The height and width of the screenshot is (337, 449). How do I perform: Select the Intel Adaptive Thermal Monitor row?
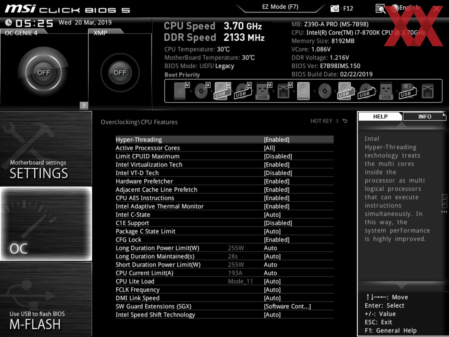point(224,206)
